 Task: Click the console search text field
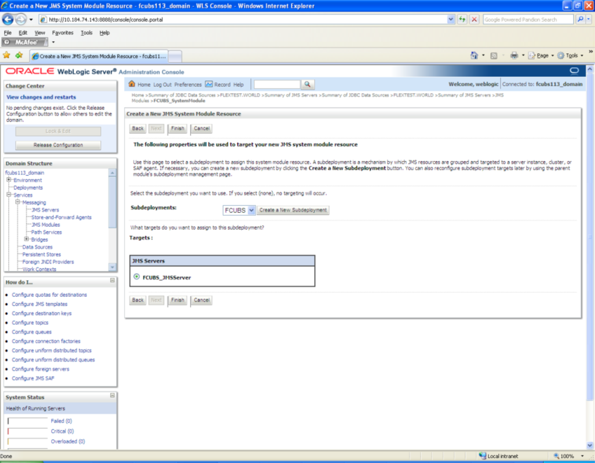277,84
